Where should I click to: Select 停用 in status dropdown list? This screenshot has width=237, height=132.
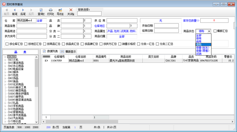[x=203, y=39]
